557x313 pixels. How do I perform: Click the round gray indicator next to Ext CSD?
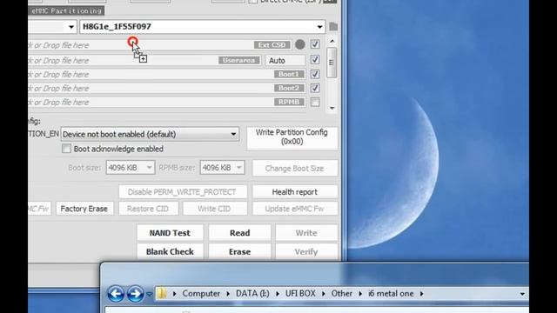click(300, 44)
